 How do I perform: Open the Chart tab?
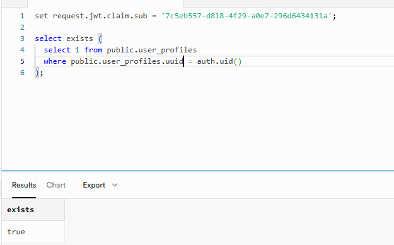coord(55,185)
